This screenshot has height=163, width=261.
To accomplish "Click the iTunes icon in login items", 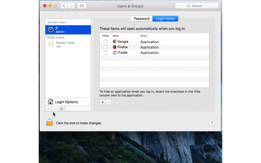I will point(115,53).
